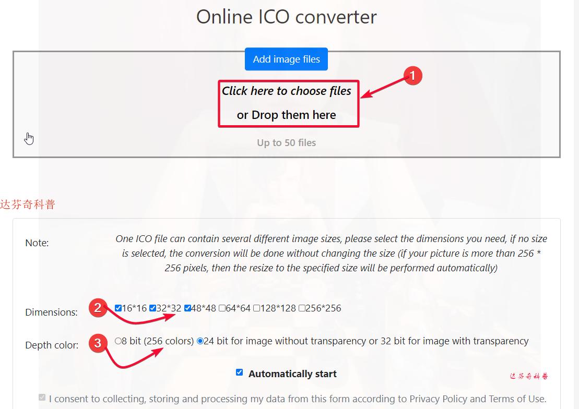
Task: Open the Terms of Use link
Action: (x=517, y=399)
